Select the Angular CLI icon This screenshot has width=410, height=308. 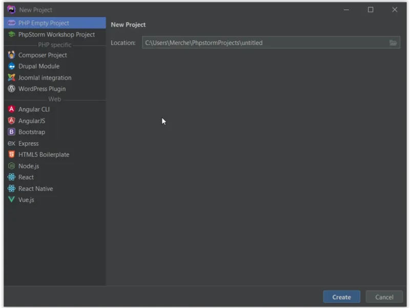point(11,109)
